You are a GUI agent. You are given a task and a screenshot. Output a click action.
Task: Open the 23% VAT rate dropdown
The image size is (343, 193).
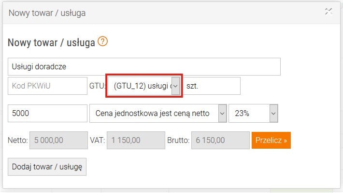pos(253,113)
